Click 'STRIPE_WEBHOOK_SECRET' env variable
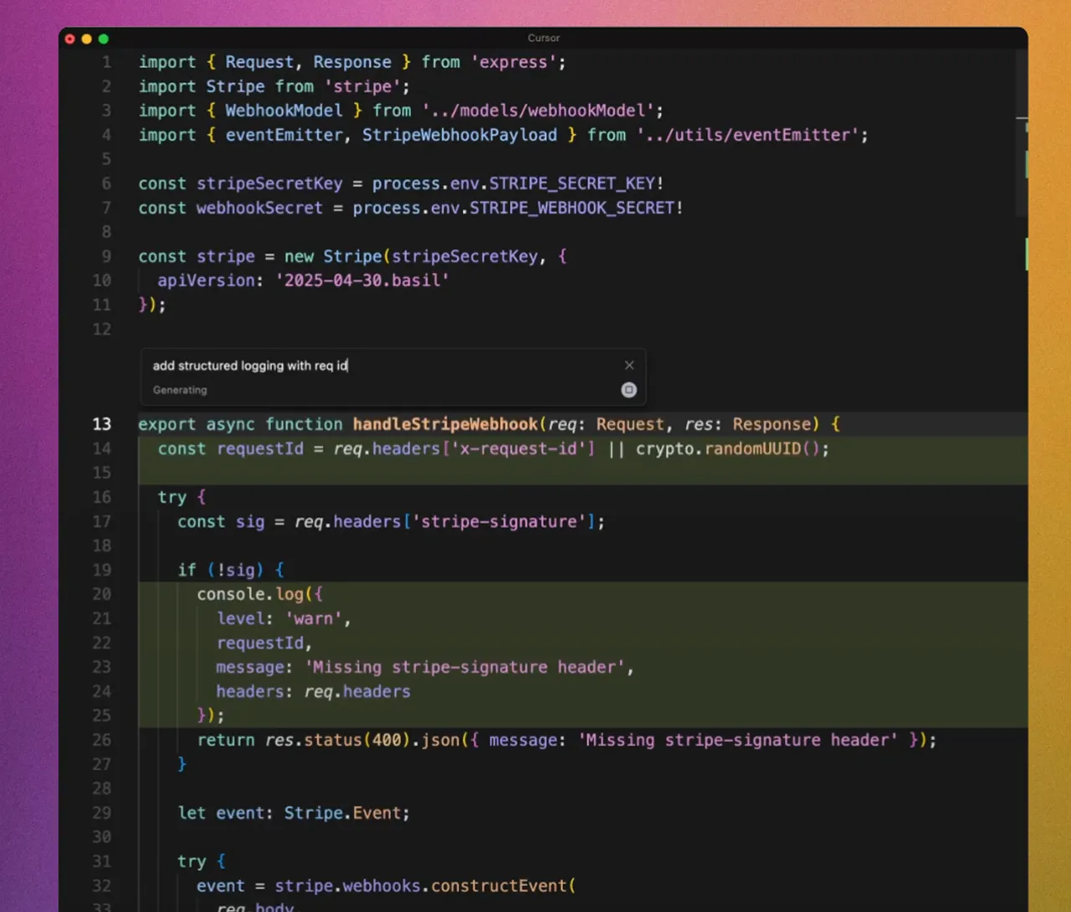Viewport: 1071px width, 912px height. [x=572, y=208]
